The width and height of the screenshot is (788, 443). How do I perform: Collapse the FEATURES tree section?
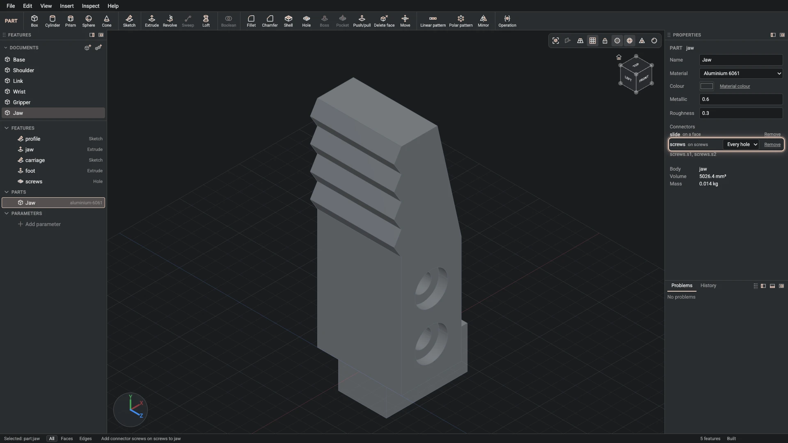[7, 128]
